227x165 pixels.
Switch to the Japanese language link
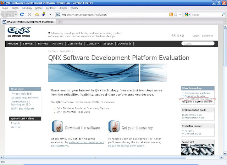tap(181, 36)
